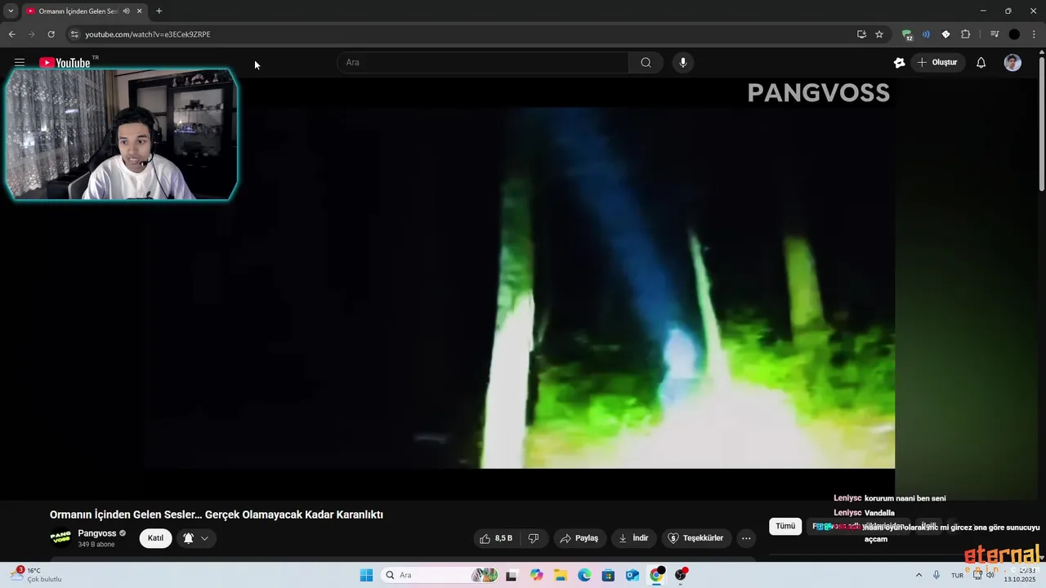The width and height of the screenshot is (1046, 588).
Task: Open YouTube notifications bell
Action: [981, 62]
